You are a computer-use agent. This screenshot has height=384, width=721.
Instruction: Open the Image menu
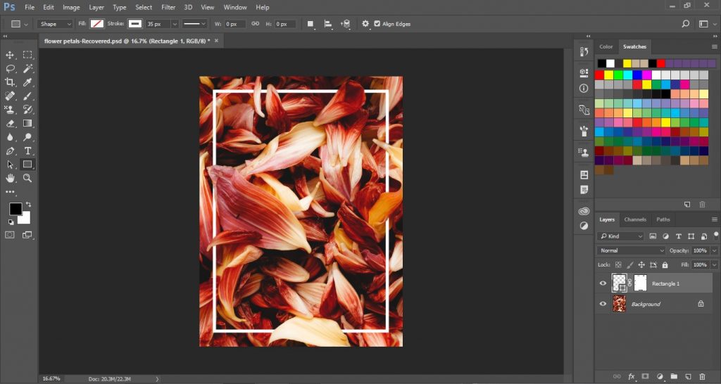[71, 7]
